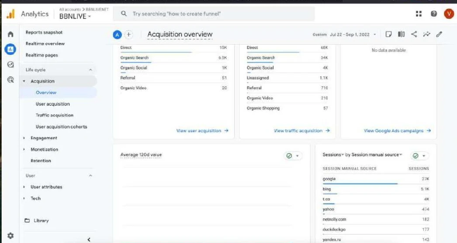Open the Explore icon in the left rail
Viewport: 457px width, 243px height.
[x=10, y=65]
